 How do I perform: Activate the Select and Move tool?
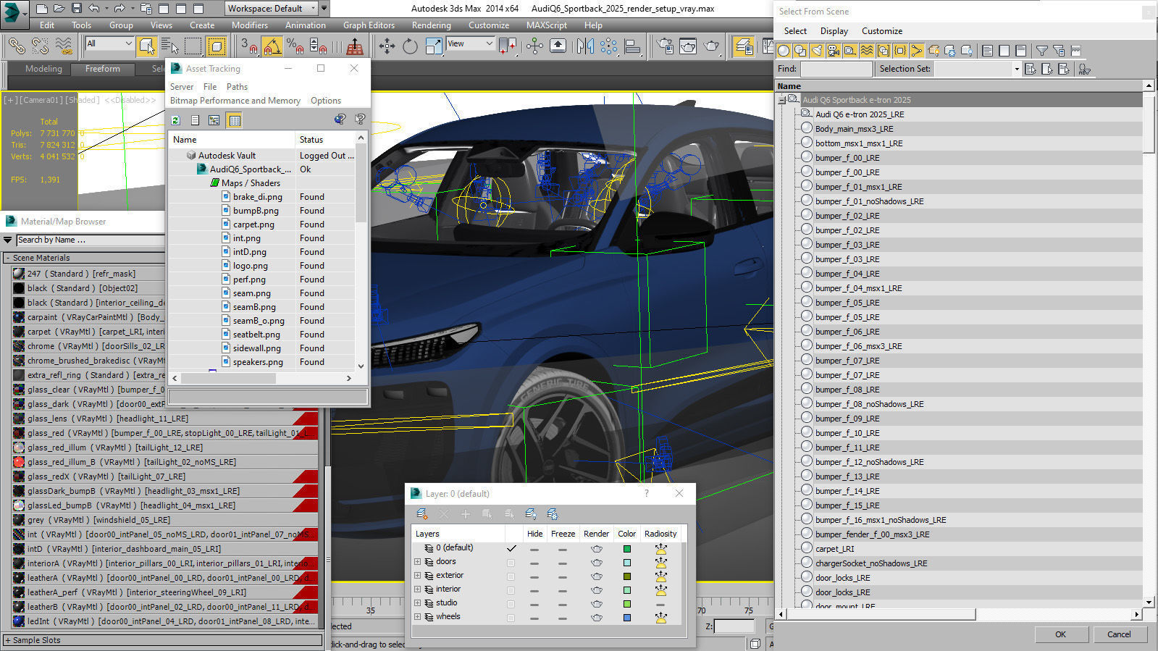coord(387,47)
